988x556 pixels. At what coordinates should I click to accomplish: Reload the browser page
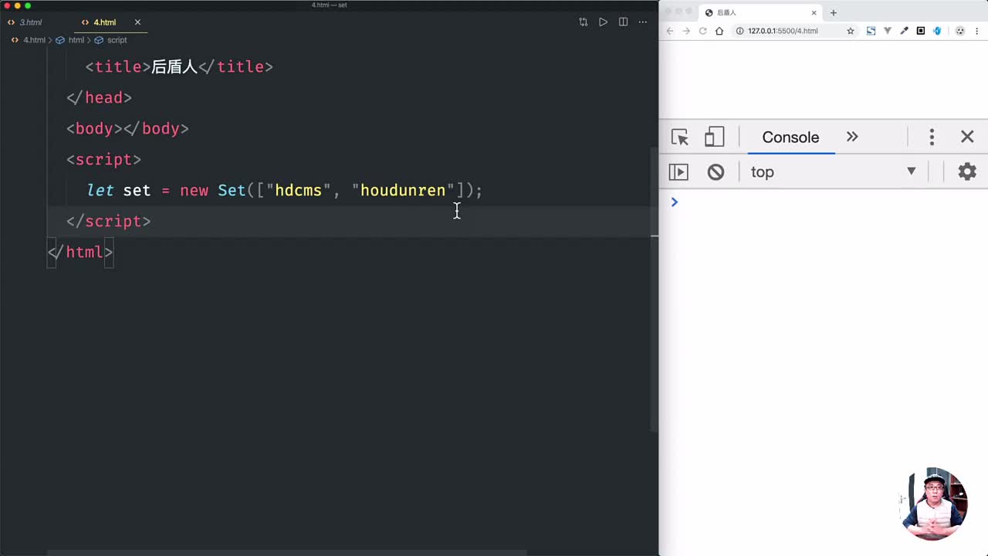point(702,31)
